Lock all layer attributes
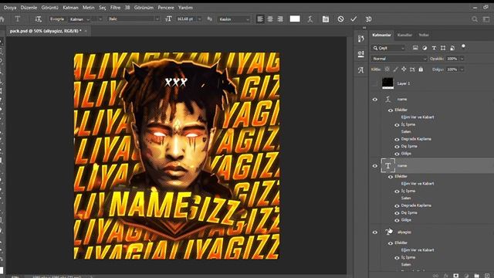This screenshot has height=278, width=494. click(x=421, y=69)
